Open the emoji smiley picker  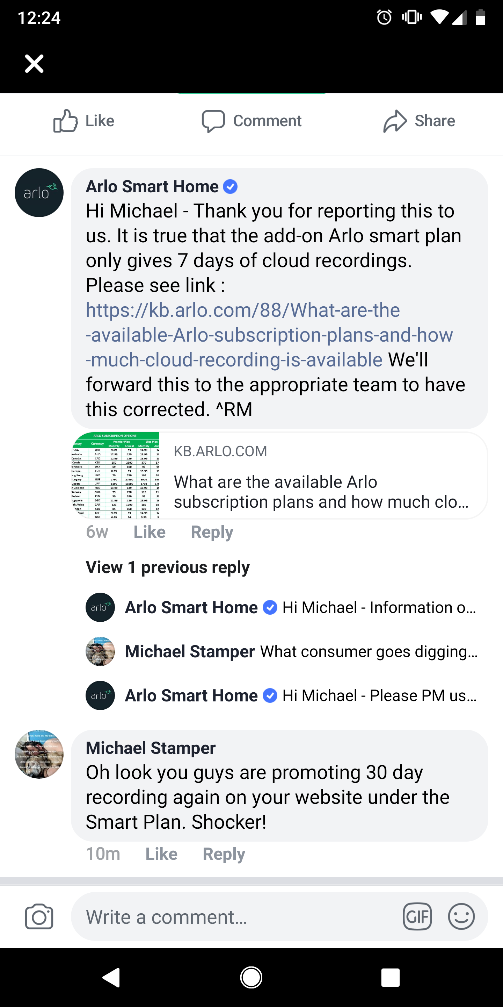click(461, 916)
